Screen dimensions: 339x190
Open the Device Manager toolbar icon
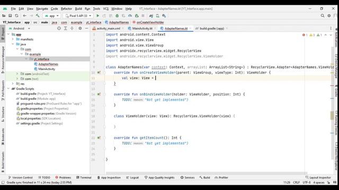[158, 16]
